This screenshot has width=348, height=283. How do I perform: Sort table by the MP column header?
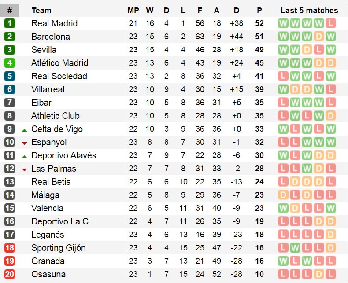click(x=133, y=10)
